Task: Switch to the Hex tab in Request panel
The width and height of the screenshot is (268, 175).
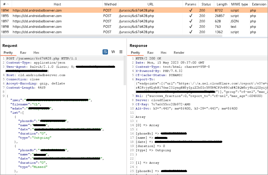Action: point(36,52)
